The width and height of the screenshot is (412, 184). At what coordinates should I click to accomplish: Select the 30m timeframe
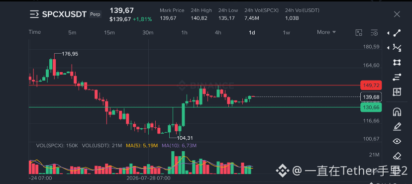tap(148, 32)
